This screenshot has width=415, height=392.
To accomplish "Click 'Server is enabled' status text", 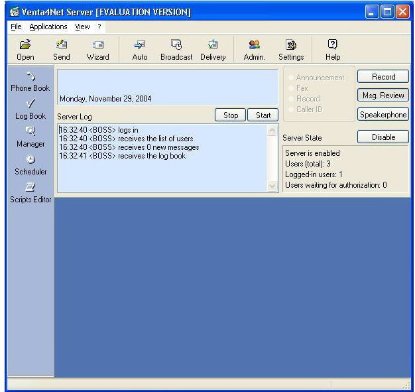I will pyautogui.click(x=312, y=153).
